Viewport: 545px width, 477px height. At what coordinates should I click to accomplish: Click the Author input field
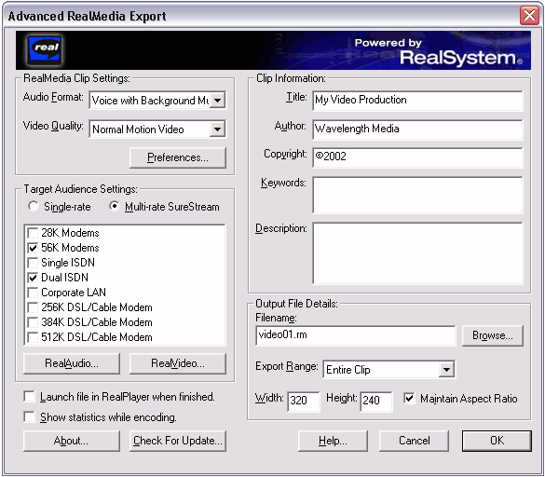coord(417,129)
